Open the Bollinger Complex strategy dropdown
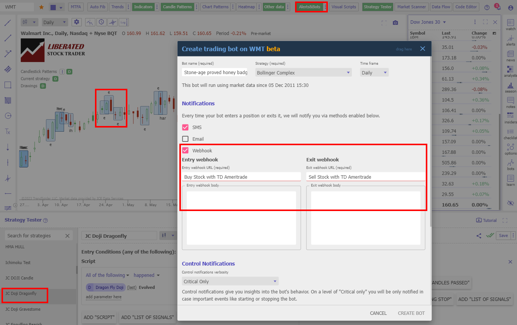This screenshot has height=325, width=517. [303, 72]
